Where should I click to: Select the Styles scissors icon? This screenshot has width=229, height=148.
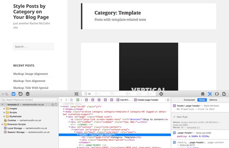210,94
